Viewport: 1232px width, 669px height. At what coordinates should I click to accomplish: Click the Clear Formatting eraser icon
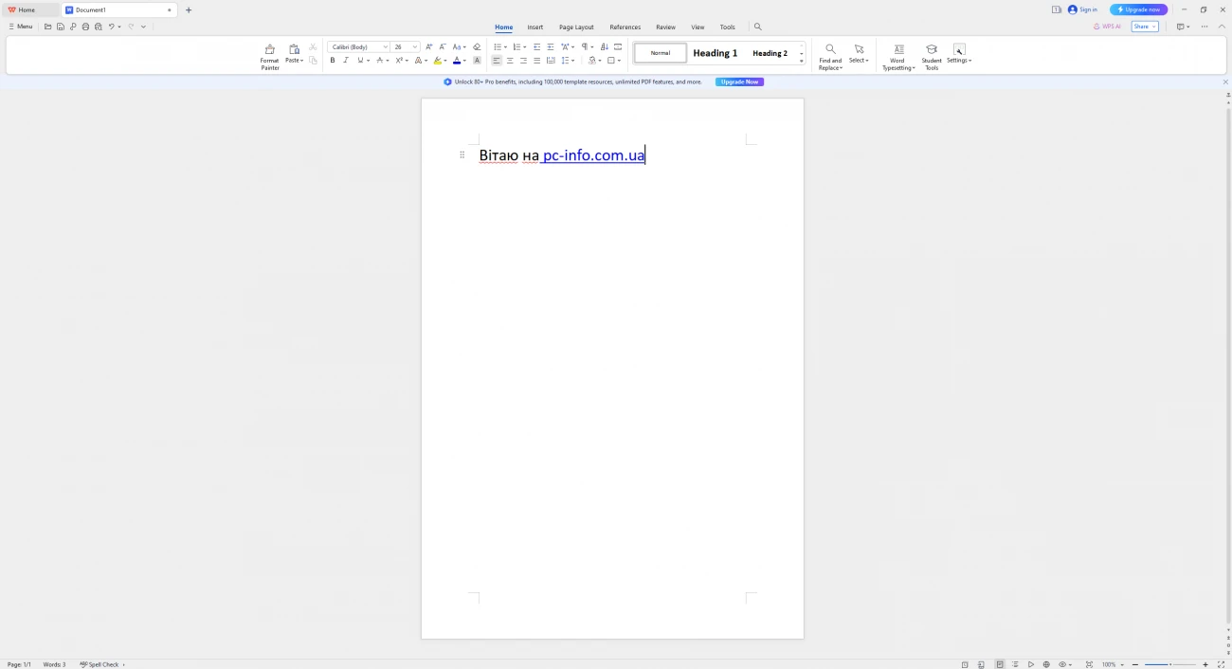click(477, 46)
